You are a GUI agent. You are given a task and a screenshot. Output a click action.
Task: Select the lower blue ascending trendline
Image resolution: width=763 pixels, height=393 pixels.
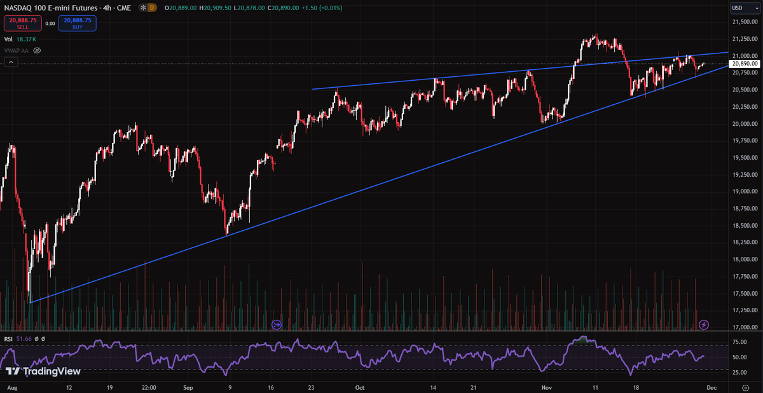tap(379, 184)
